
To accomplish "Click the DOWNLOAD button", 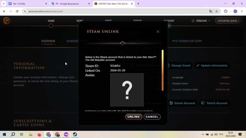I will point(228,21).
